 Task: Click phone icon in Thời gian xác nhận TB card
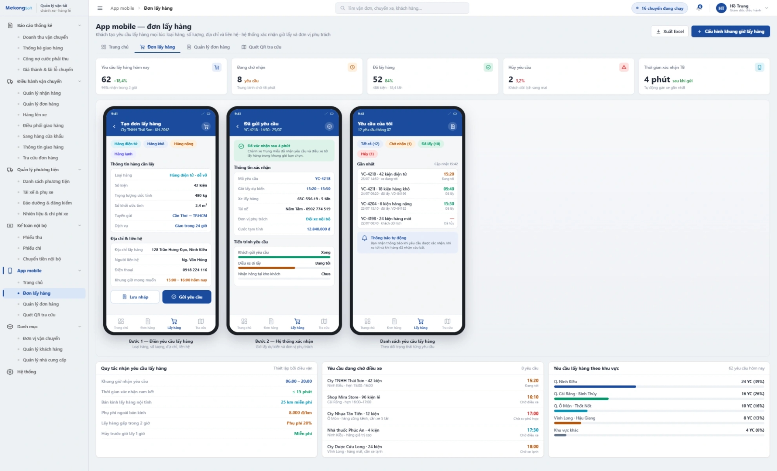(760, 68)
